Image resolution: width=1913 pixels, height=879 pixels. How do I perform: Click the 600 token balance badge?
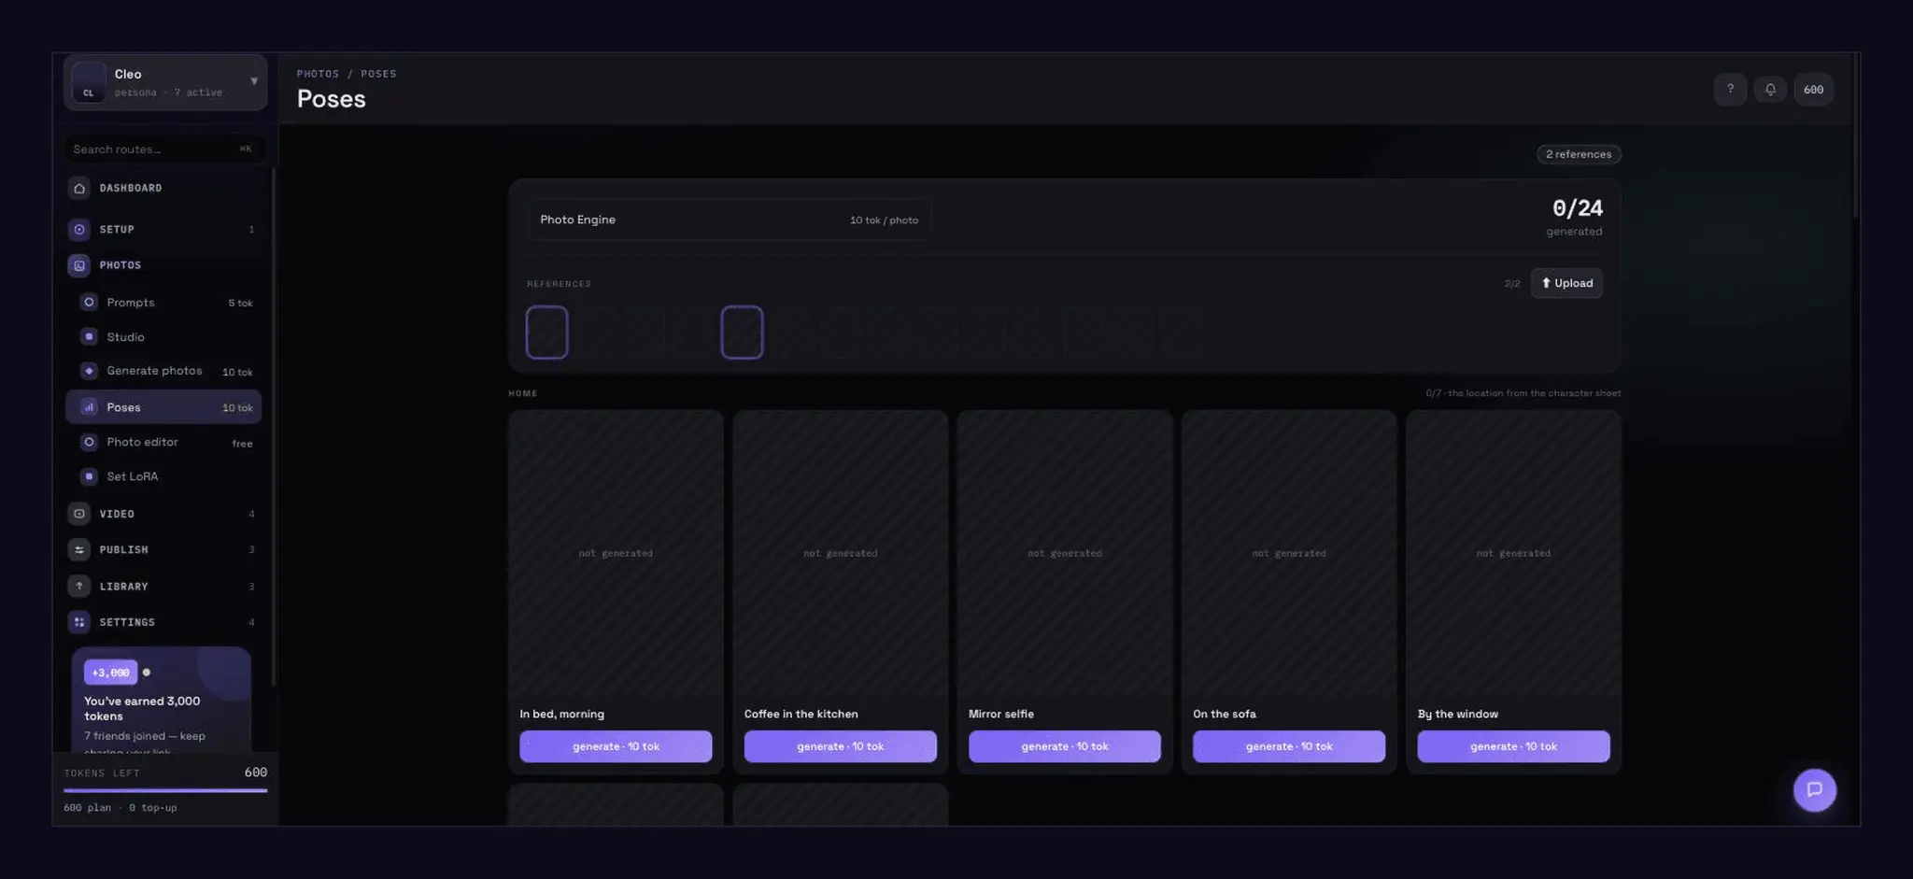coord(1813,90)
